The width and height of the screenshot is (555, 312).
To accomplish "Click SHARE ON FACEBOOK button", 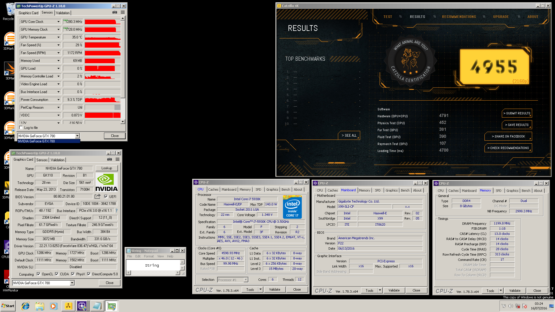I will click(x=508, y=136).
